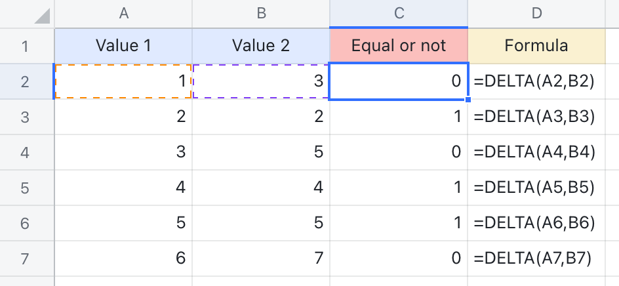Select cell A2 with the orange dashed border
The width and height of the screenshot is (619, 286).
(x=123, y=81)
